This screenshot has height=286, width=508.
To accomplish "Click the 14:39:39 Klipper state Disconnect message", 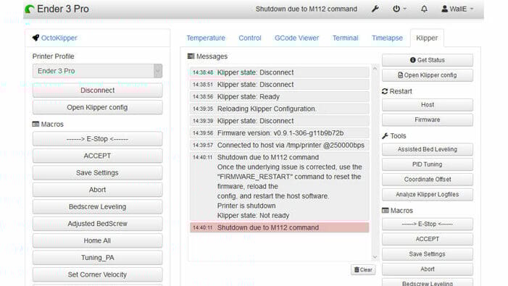I will point(279,121).
